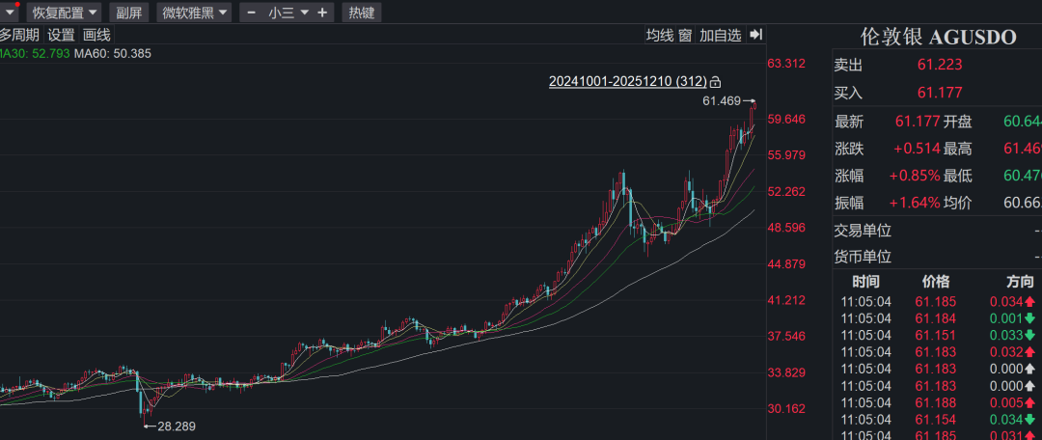Open the 画线 drawing menu
This screenshot has height=440, width=1042.
point(96,35)
